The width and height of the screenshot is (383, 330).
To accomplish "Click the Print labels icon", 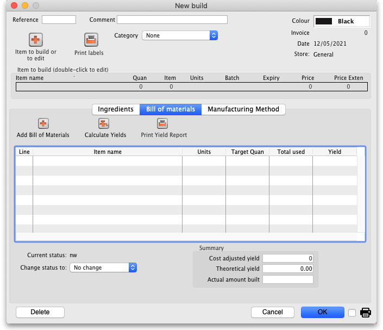I will [x=90, y=40].
